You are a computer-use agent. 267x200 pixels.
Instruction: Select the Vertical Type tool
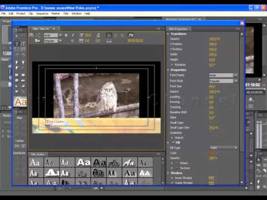coord(23,44)
